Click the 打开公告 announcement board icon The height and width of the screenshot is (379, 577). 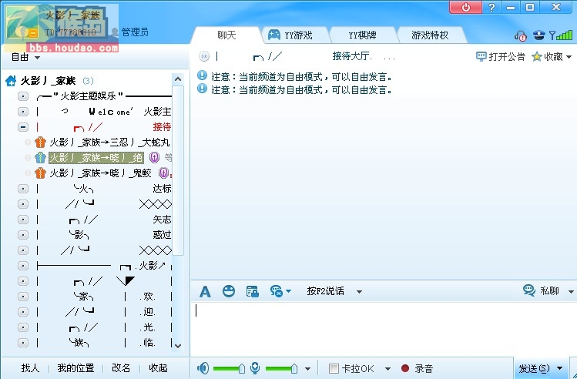click(481, 56)
